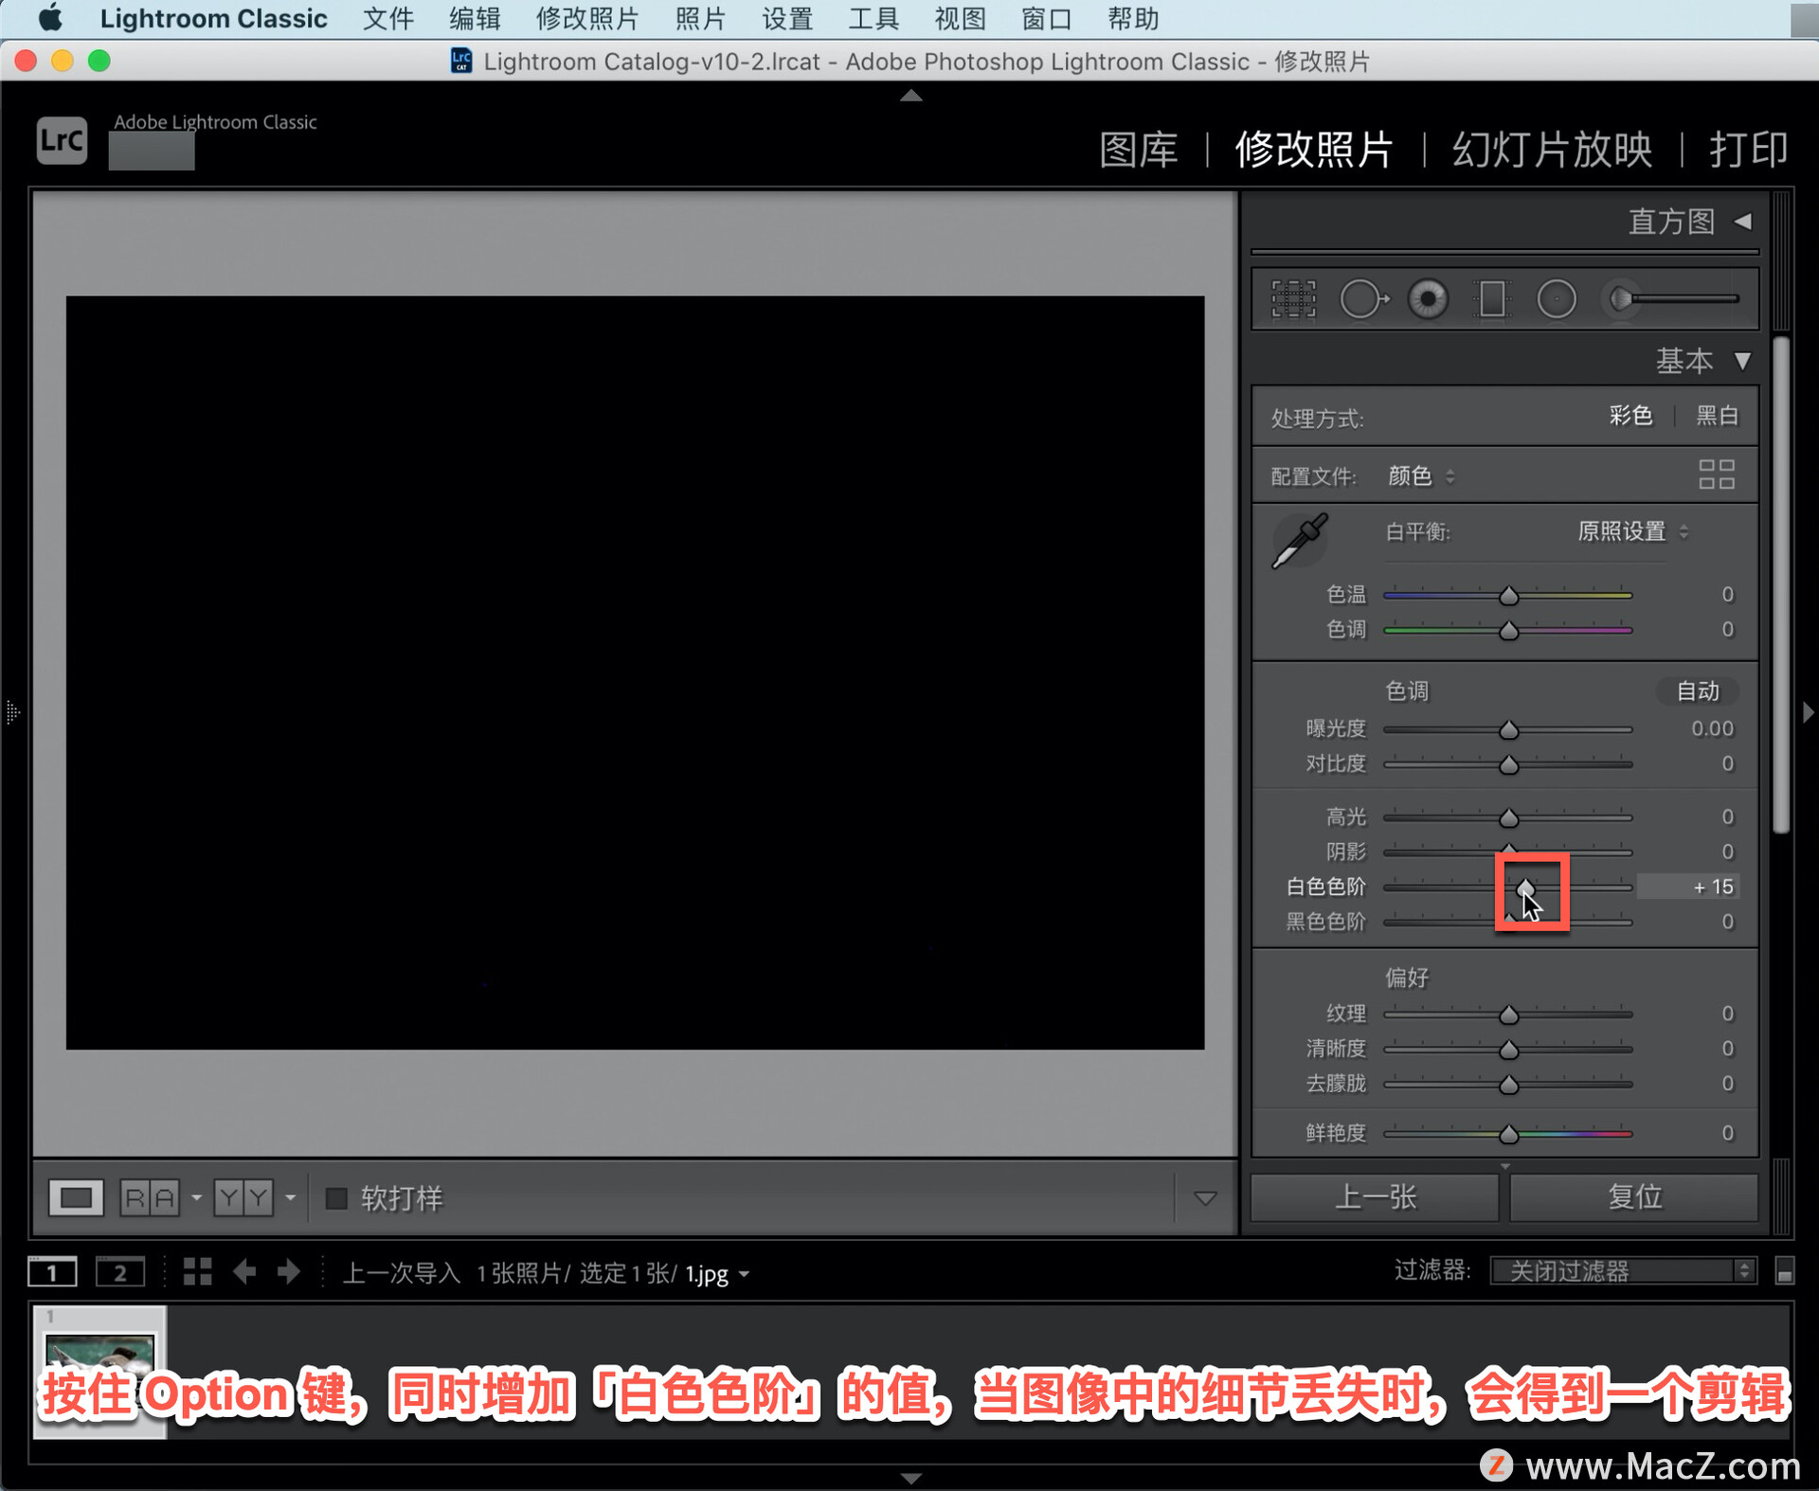
Task: Click the 自动 tone button
Action: tap(1698, 692)
